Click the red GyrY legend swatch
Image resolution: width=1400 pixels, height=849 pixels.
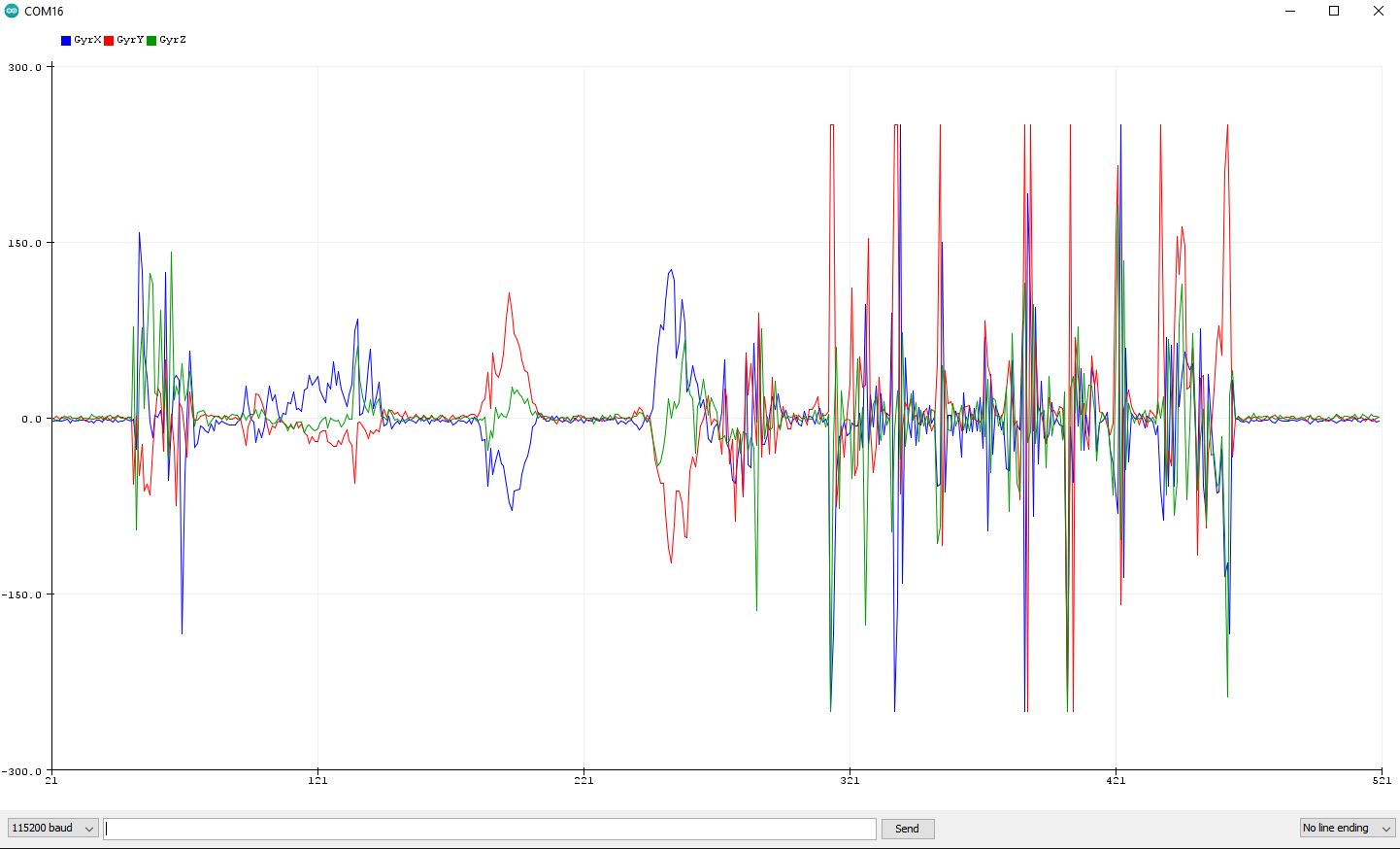coord(109,41)
